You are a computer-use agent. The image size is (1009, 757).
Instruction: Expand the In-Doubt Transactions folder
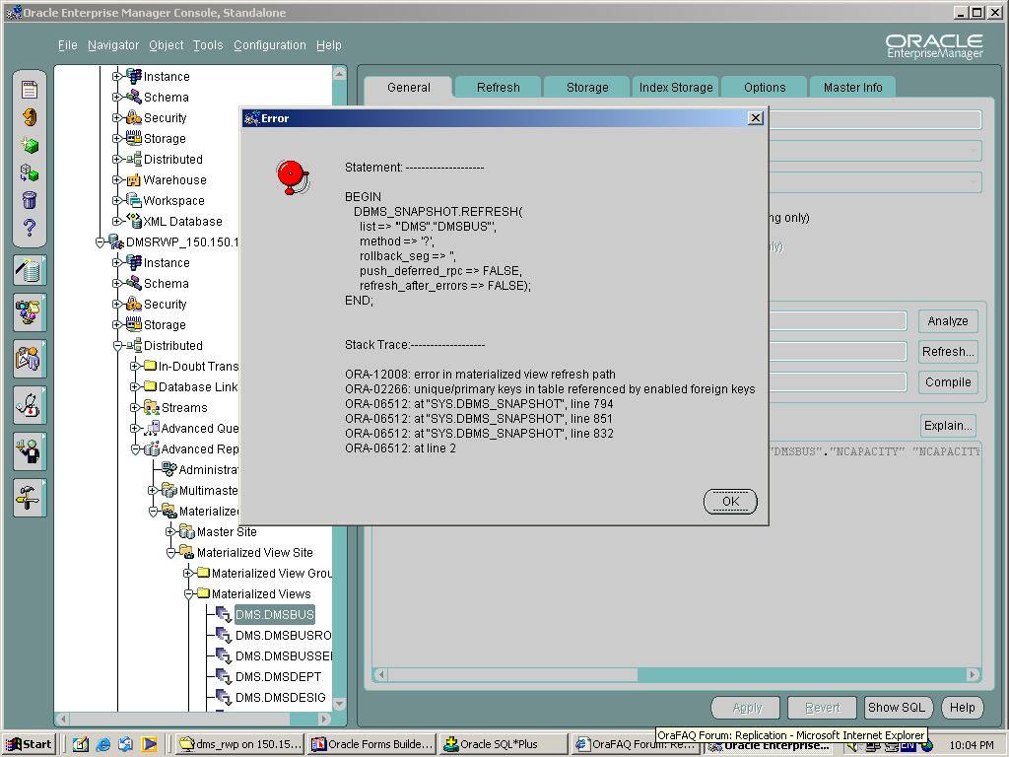coord(136,367)
